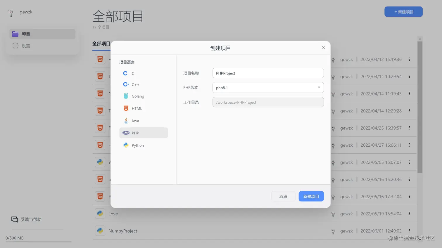
Task: Click the Love project name
Action: click(x=113, y=214)
